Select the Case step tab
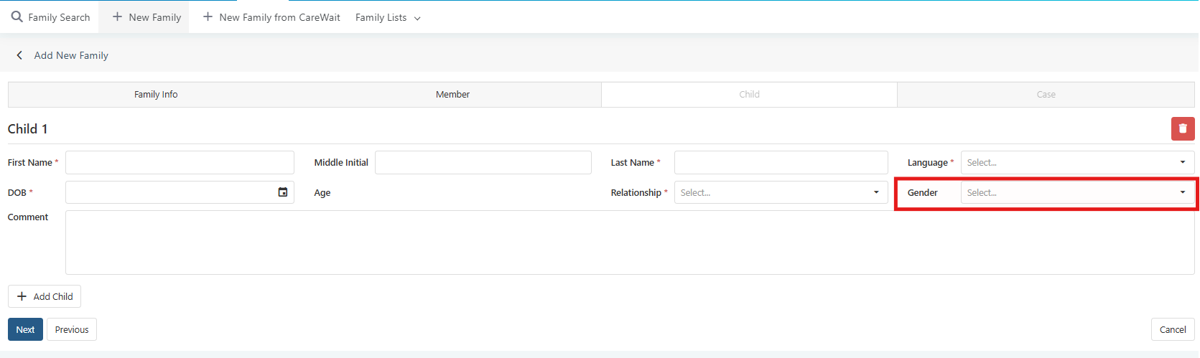The image size is (1200, 358). pos(1046,94)
